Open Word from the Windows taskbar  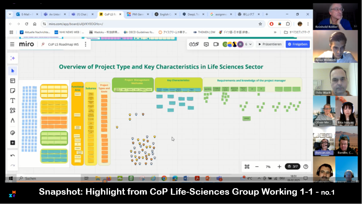coord(185,178)
